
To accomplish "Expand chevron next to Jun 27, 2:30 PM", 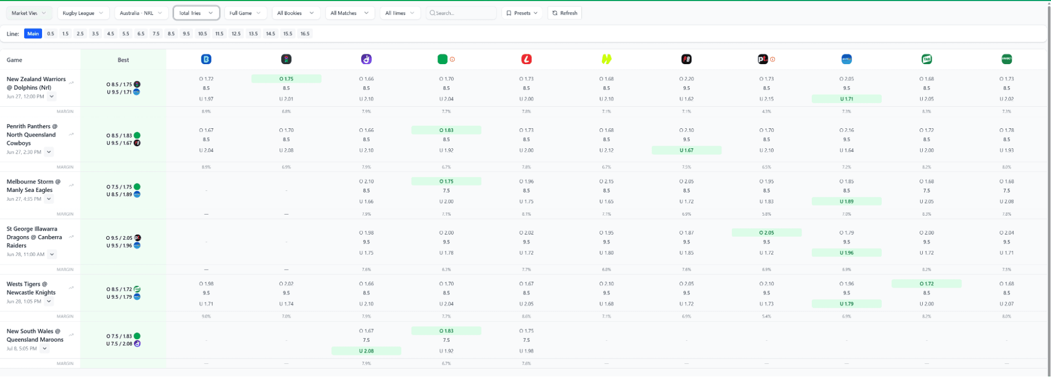I will tap(49, 152).
